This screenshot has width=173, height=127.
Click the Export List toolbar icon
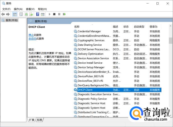click(x=31, y=14)
